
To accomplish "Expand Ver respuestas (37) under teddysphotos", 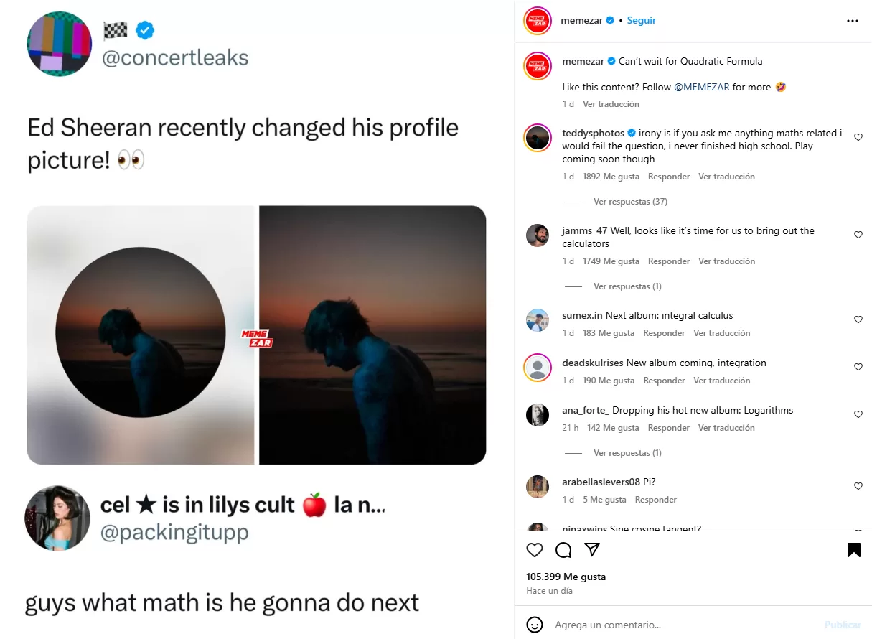I will click(630, 201).
